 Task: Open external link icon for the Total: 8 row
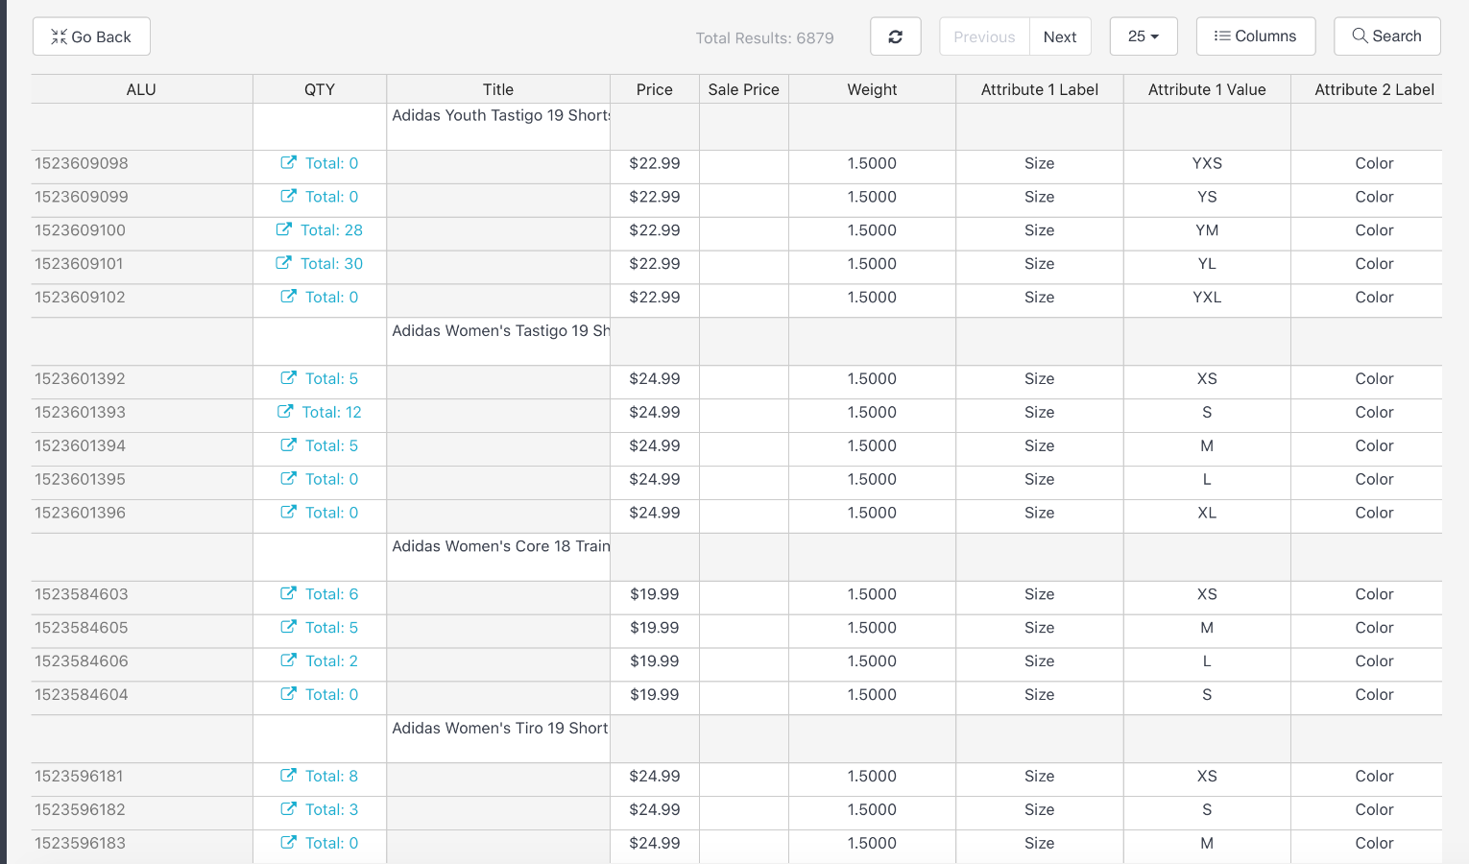click(287, 775)
